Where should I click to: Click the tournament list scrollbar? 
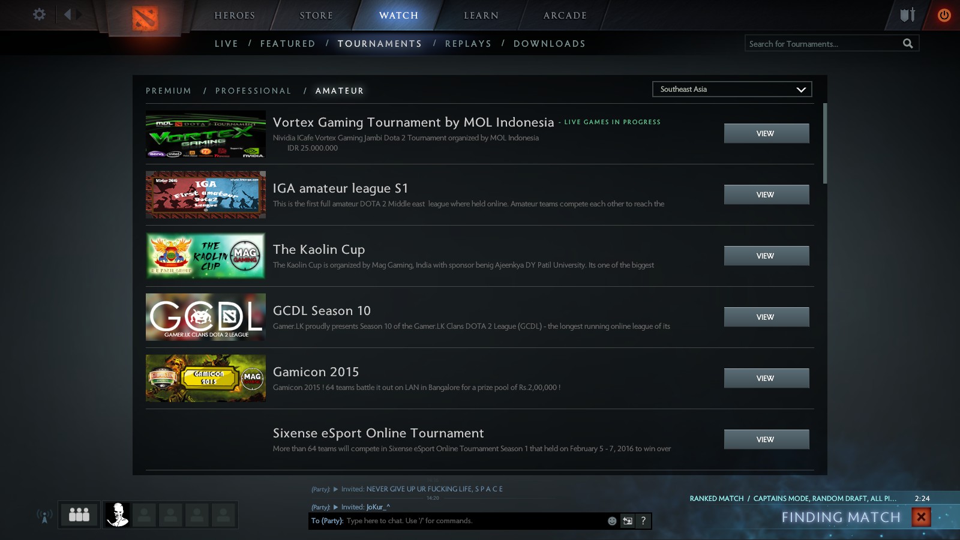825,143
